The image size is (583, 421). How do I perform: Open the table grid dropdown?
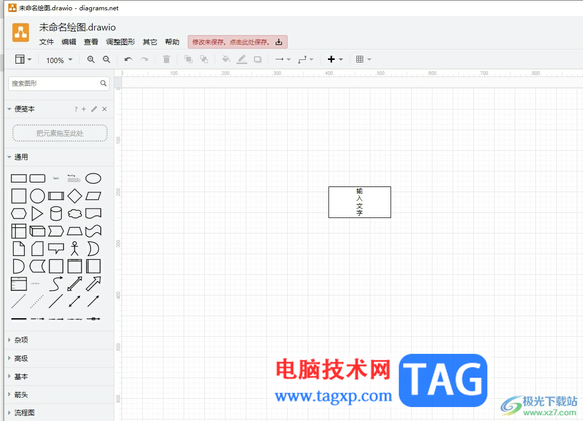tap(364, 59)
